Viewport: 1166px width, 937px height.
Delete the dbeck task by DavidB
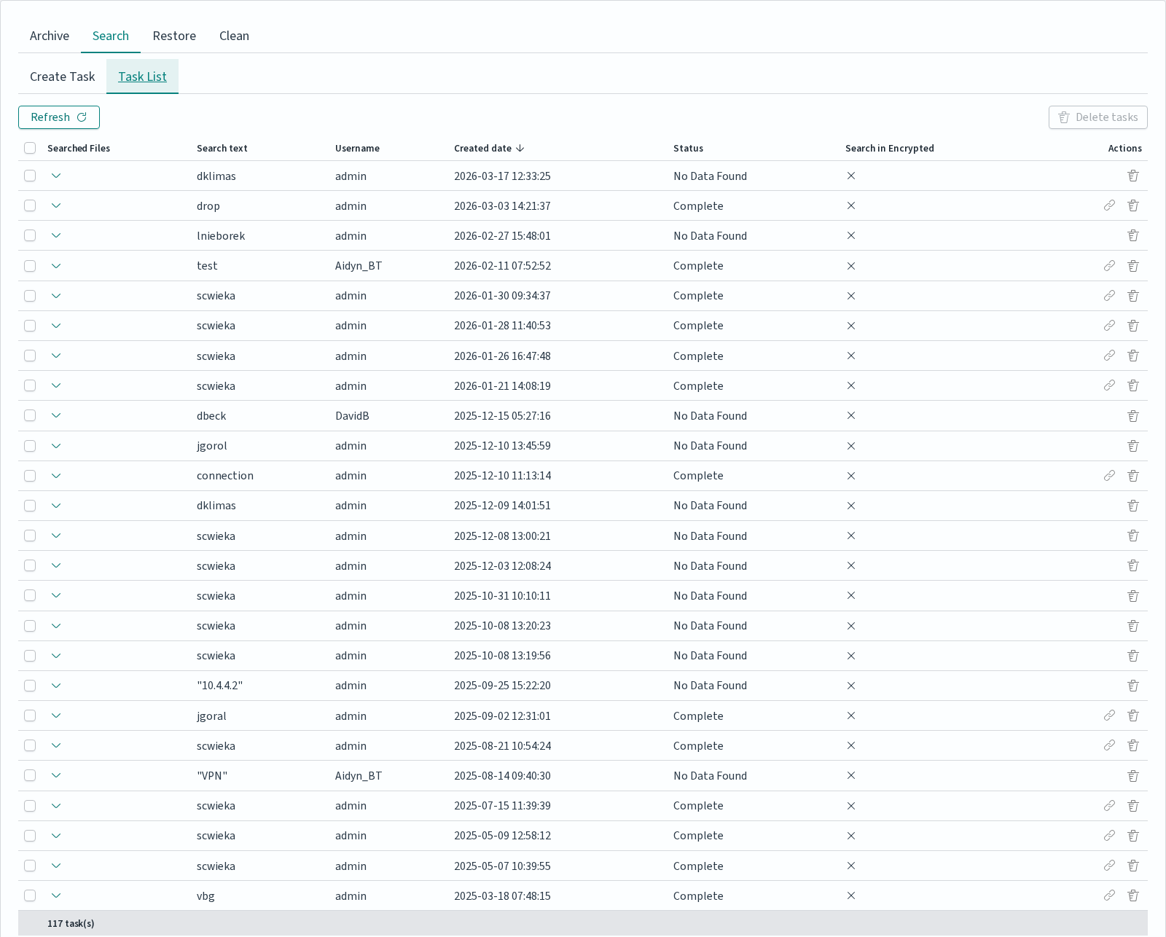(x=1133, y=416)
